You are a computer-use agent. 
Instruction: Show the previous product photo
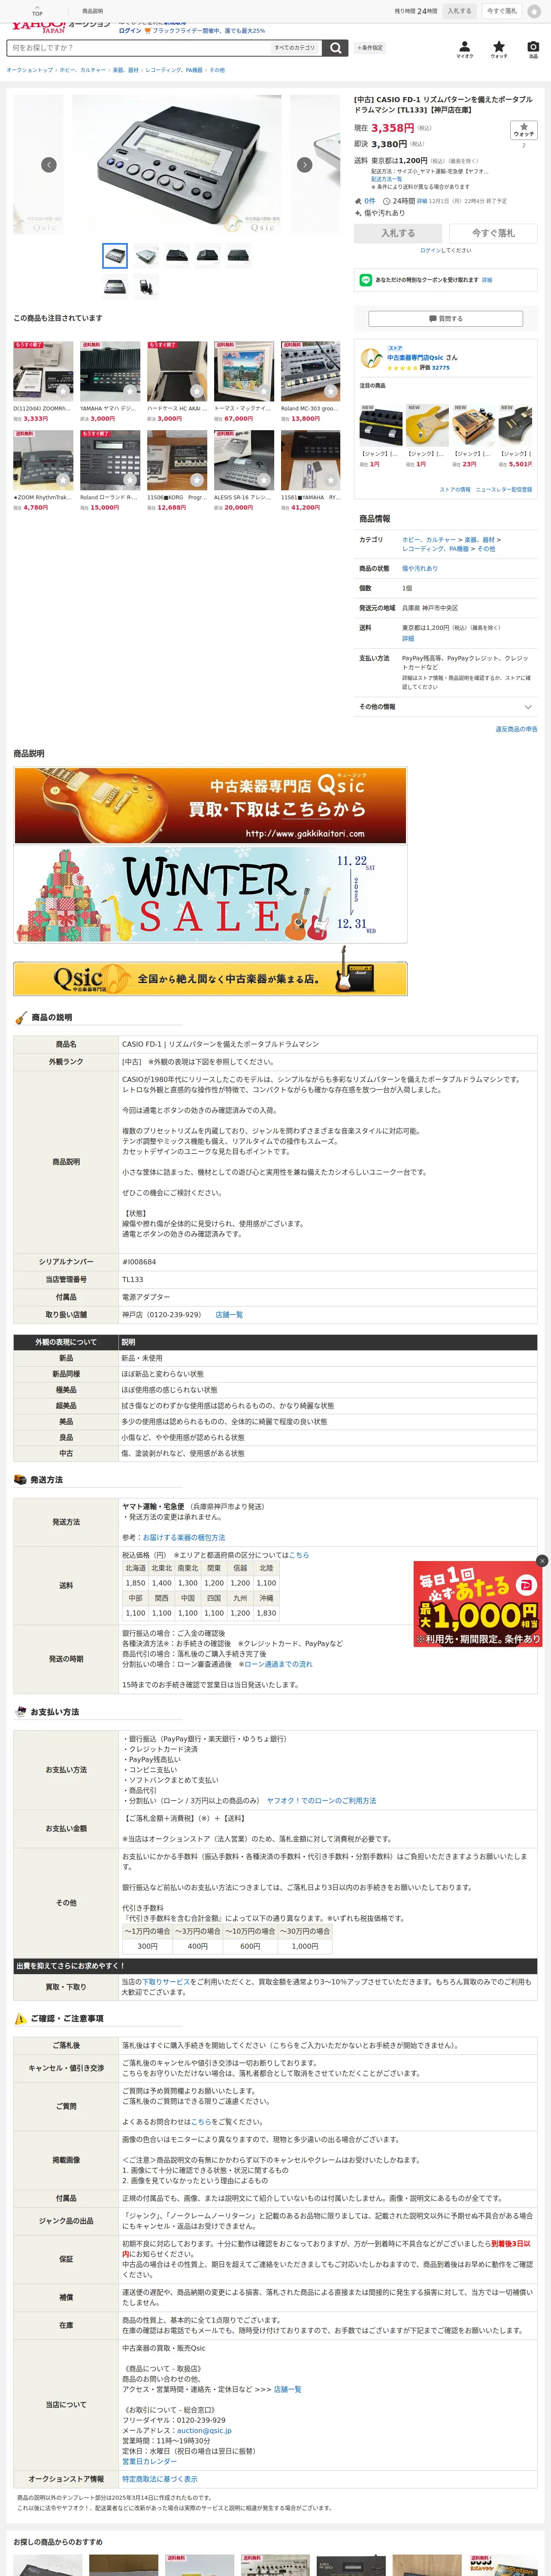coord(48,165)
